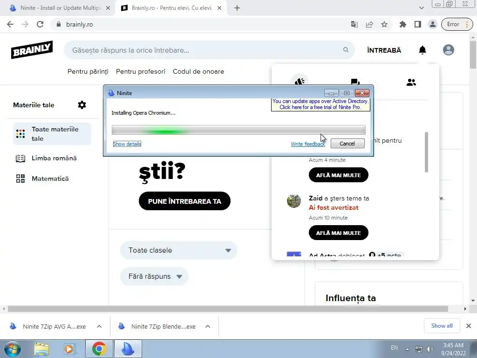This screenshot has width=477, height=358.
Task: Click EN language indicator
Action: point(394,348)
